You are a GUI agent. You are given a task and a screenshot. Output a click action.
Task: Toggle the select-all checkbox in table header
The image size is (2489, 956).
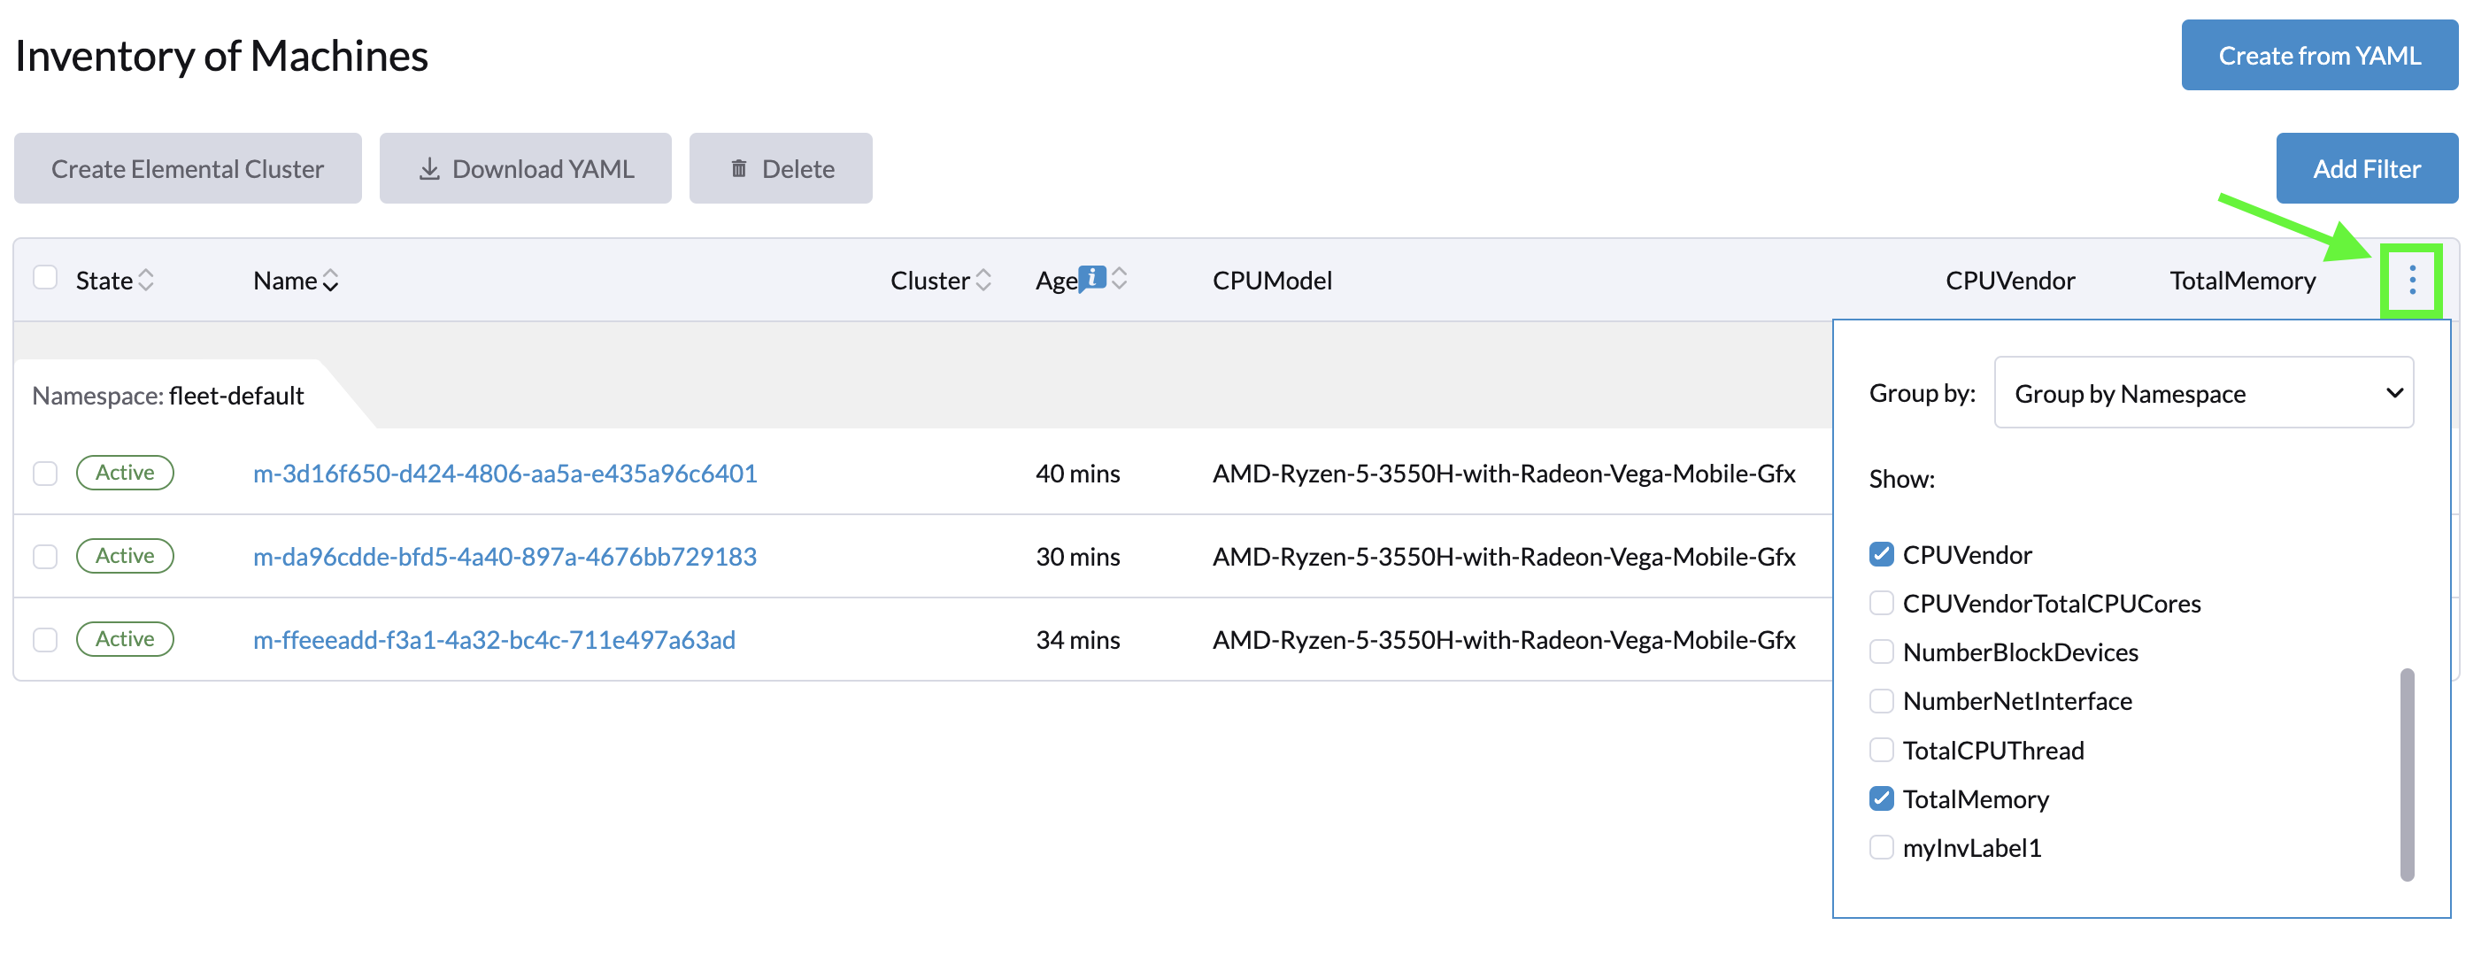click(x=45, y=277)
